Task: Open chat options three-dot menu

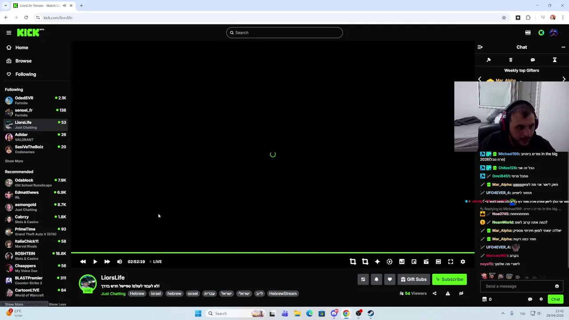Action: [563, 47]
